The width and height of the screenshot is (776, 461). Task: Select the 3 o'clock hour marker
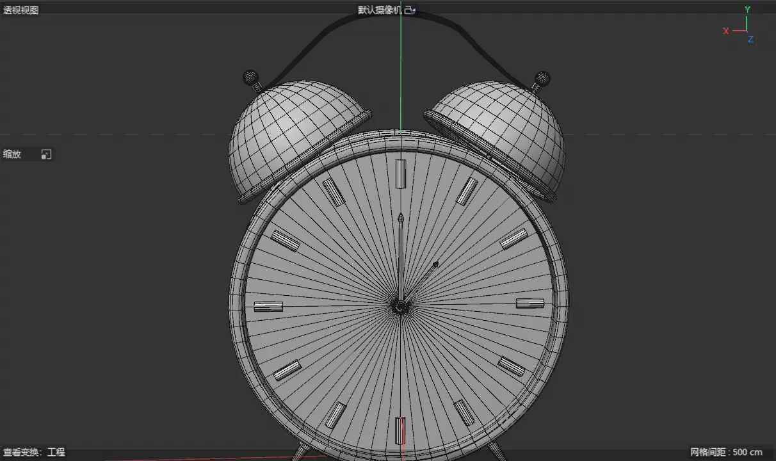click(530, 303)
